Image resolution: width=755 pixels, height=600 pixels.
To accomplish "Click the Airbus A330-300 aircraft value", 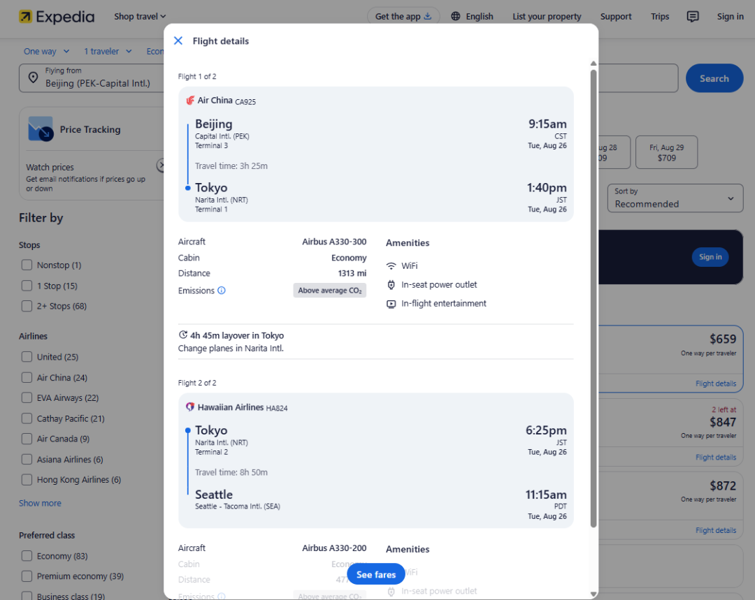I will [334, 242].
